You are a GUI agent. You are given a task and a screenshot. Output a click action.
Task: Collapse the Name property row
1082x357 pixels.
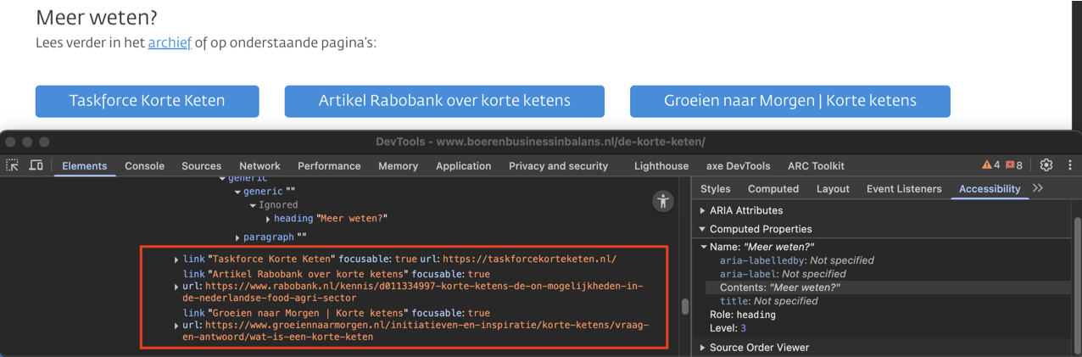[704, 247]
